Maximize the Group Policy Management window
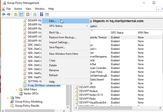The width and height of the screenshot is (163, 112). (x=154, y=3)
